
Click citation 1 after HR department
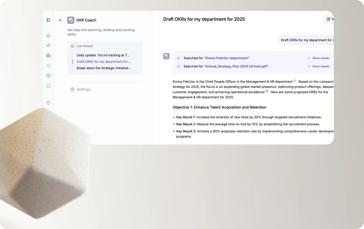(x=295, y=81)
